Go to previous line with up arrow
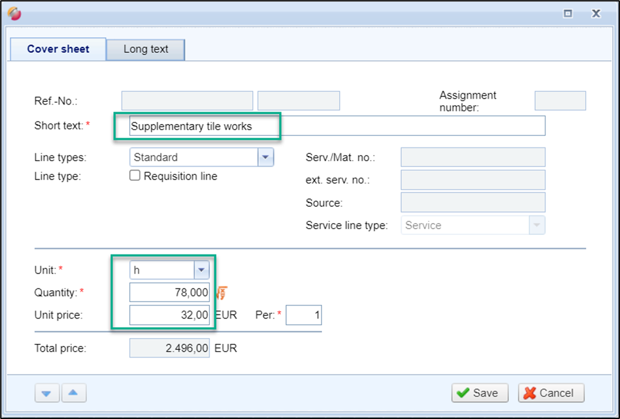 [x=73, y=393]
